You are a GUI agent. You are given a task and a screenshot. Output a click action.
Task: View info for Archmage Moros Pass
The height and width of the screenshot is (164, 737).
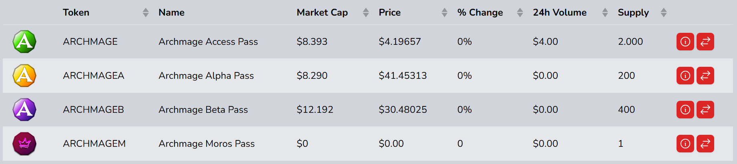[685, 144]
